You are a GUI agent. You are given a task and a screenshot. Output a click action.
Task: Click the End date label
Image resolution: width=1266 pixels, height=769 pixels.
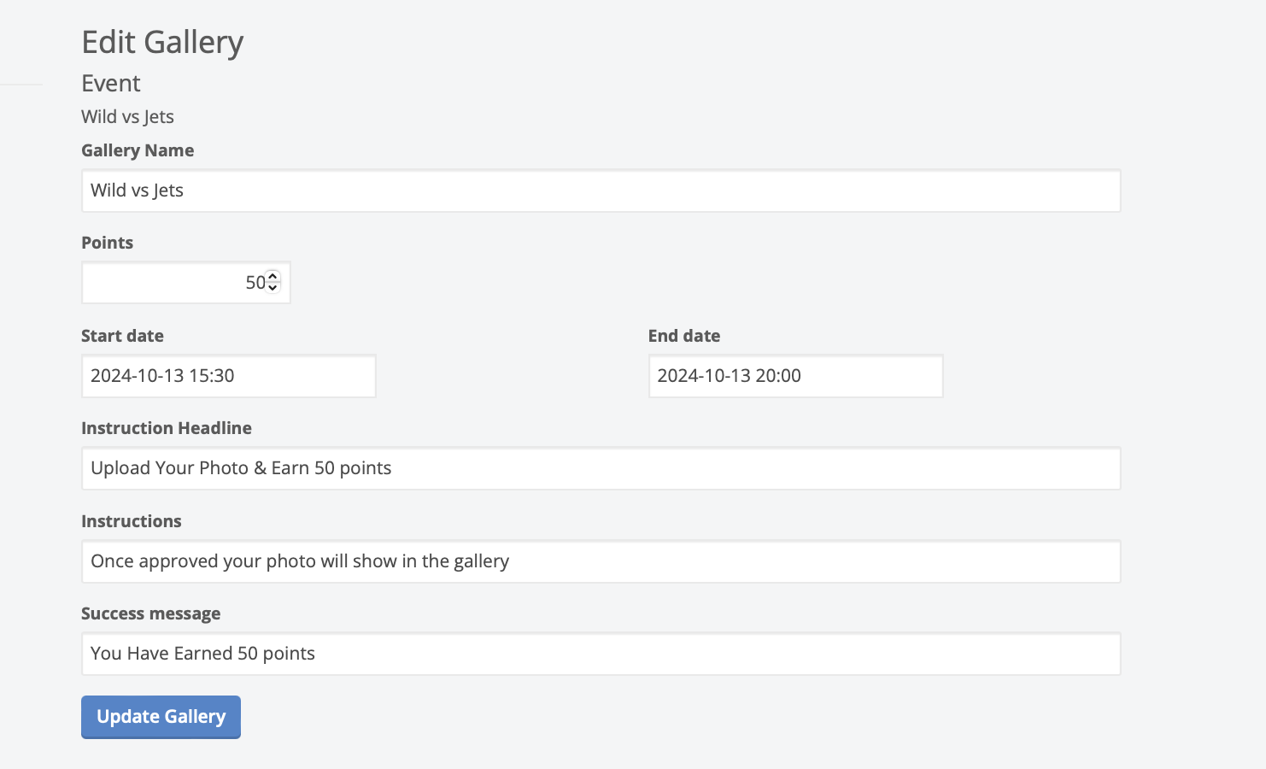[683, 336]
